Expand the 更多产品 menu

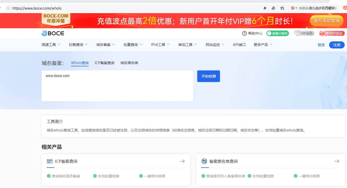263,45
